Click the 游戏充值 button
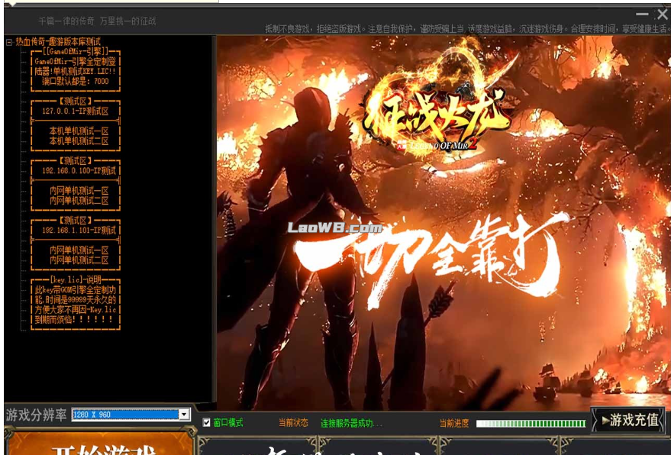Screen dimensions: 671x455 click(x=628, y=420)
